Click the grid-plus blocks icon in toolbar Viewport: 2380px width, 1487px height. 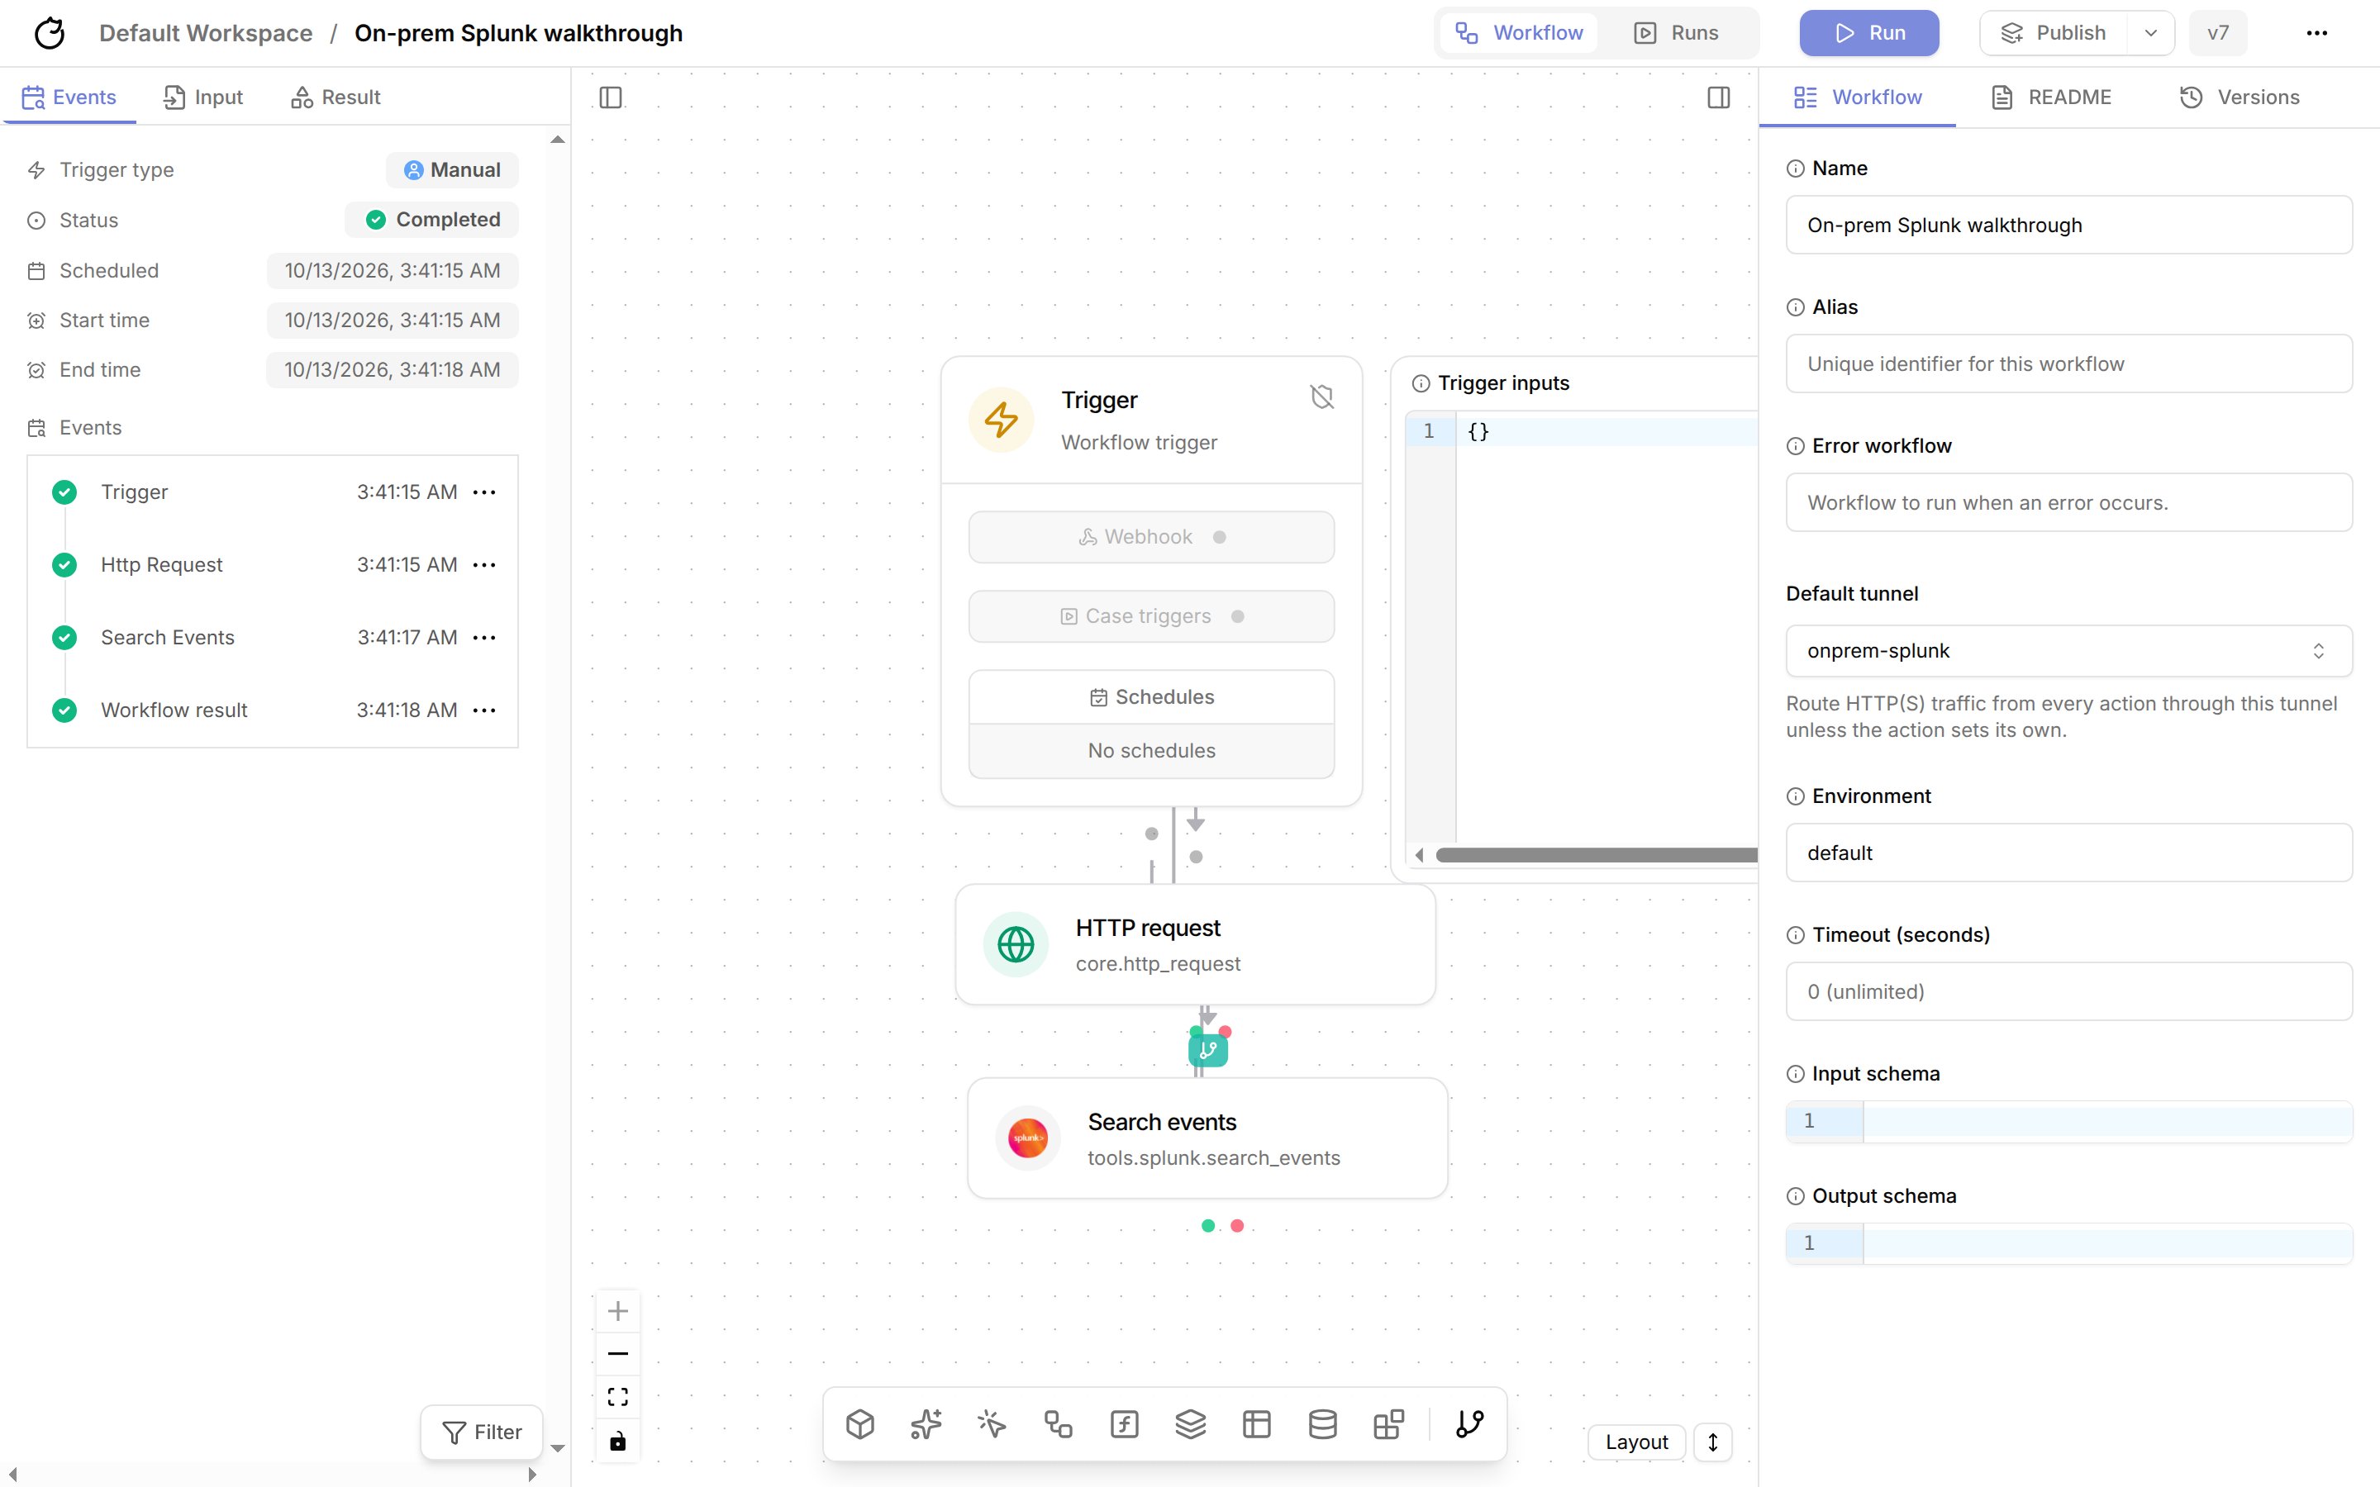[x=1388, y=1424]
